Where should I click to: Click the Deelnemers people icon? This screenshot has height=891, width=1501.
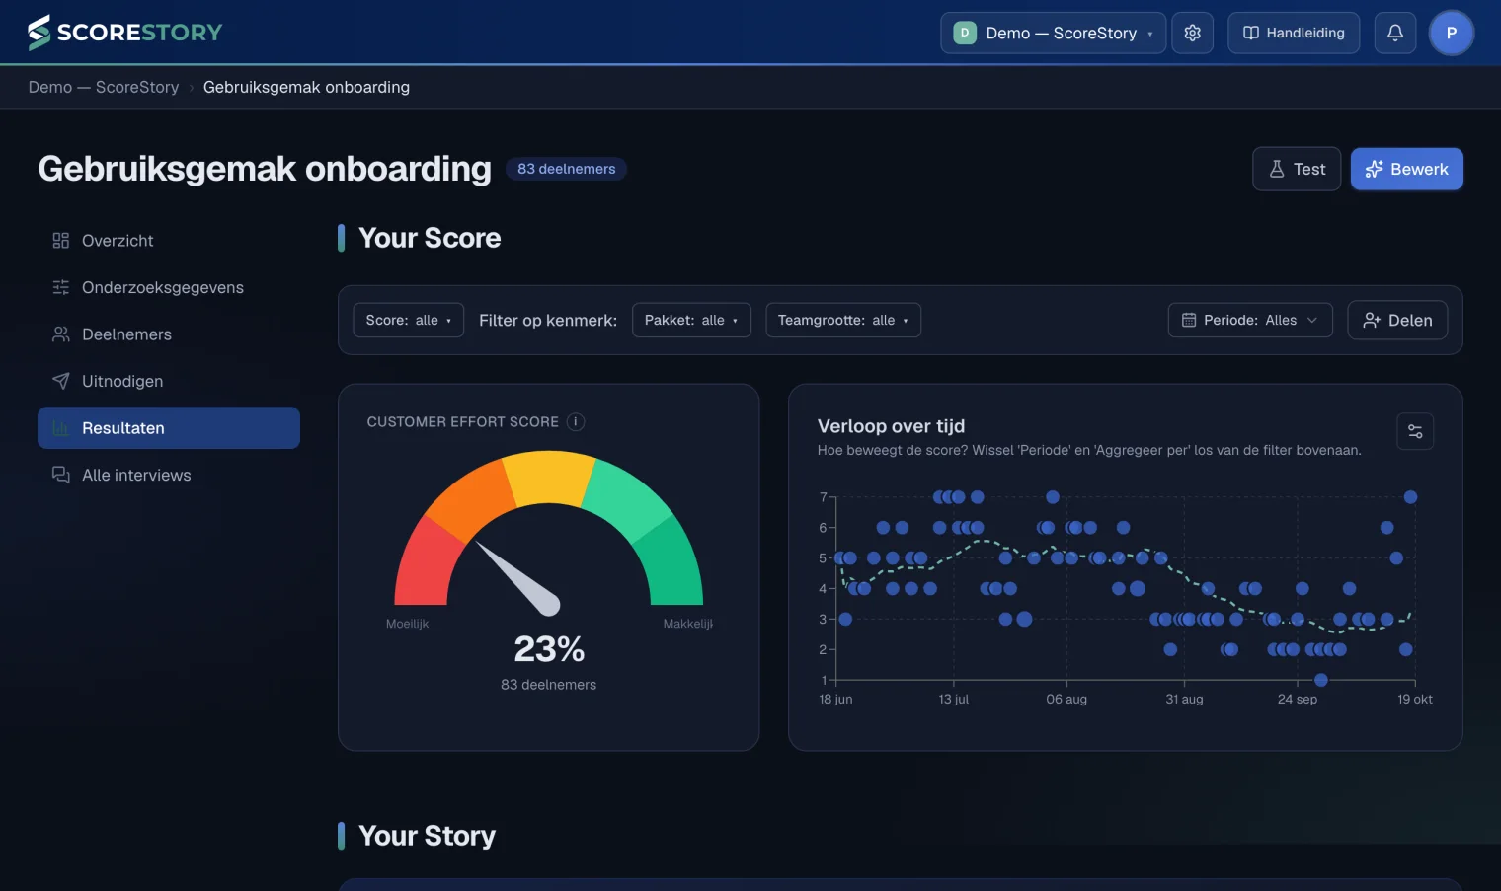coord(61,334)
